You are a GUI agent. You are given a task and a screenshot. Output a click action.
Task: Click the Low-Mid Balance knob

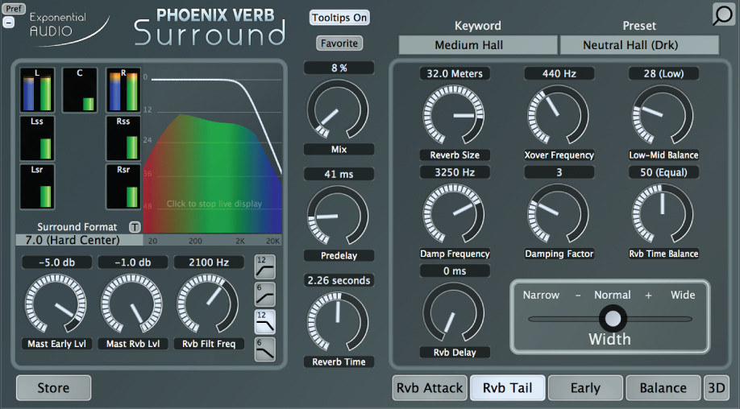663,115
